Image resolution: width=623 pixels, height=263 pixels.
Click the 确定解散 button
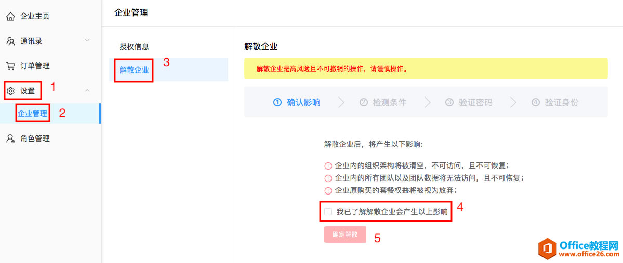pos(345,234)
